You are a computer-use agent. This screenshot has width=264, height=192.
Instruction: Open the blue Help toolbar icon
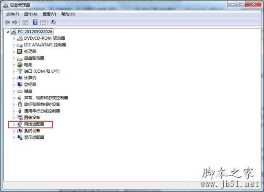(35, 22)
